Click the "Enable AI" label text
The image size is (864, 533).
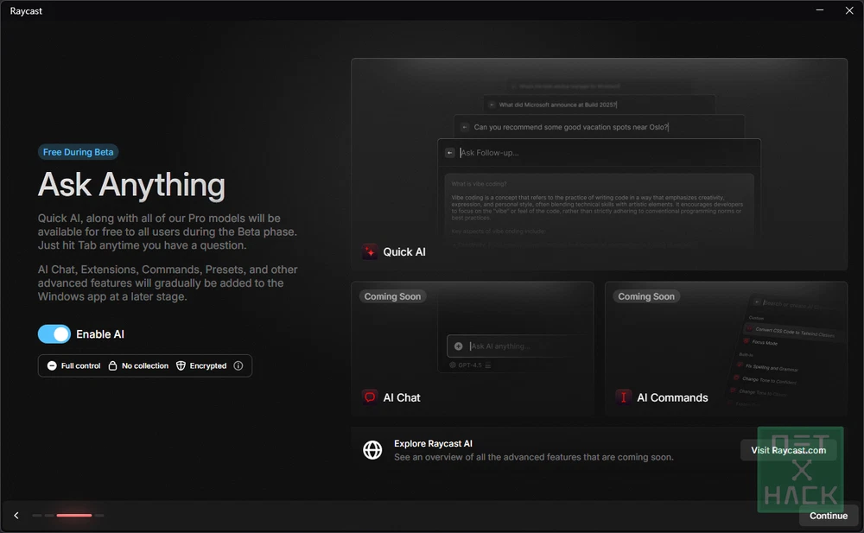point(100,334)
